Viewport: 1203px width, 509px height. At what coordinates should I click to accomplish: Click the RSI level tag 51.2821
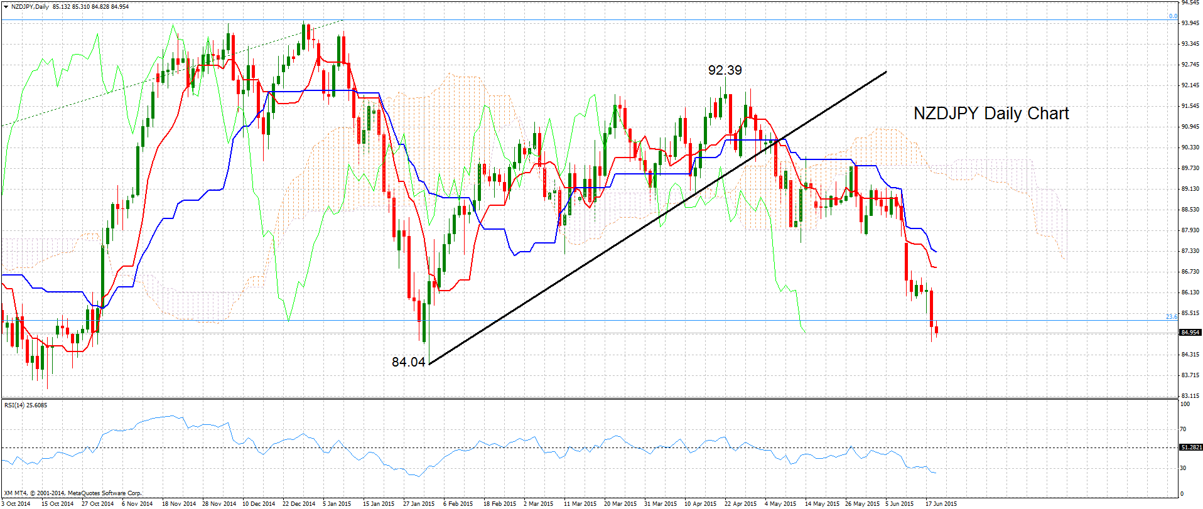(x=1190, y=447)
